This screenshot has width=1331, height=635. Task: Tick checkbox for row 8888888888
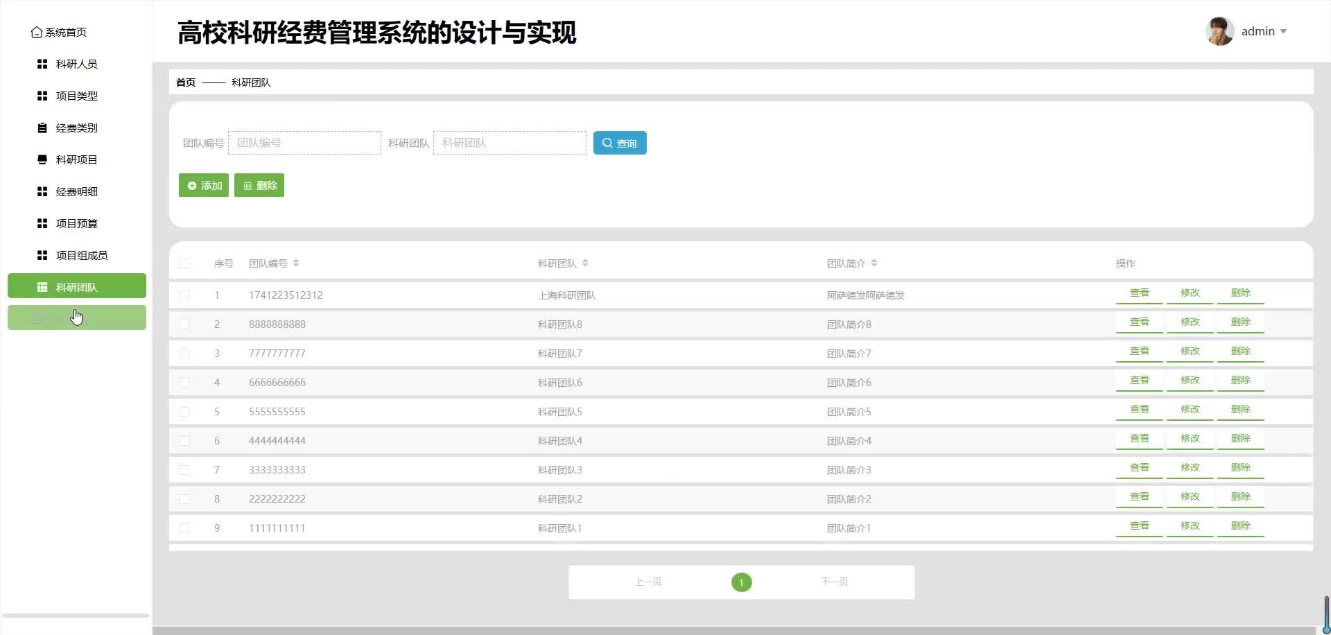click(184, 324)
